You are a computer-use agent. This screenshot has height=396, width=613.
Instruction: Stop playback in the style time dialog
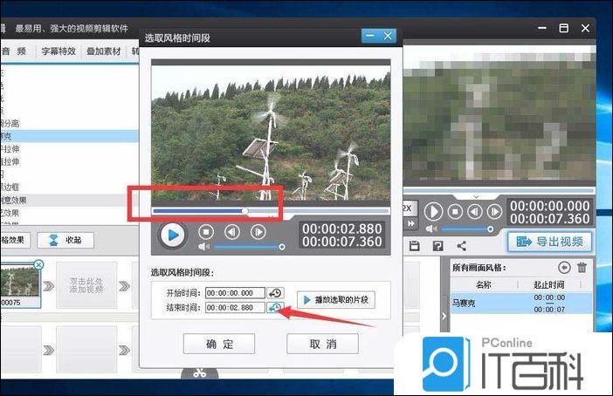[206, 232]
